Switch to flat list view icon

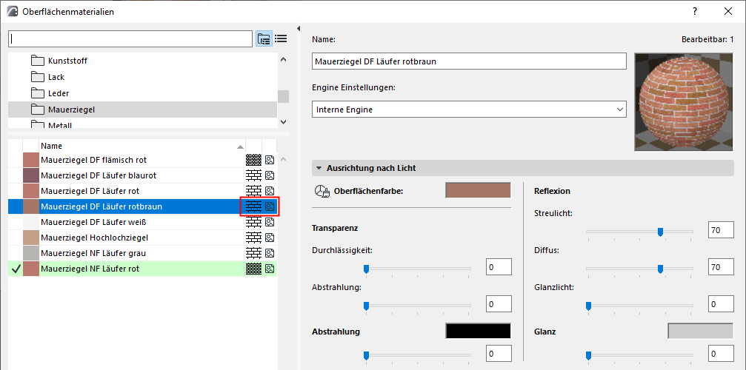point(281,39)
